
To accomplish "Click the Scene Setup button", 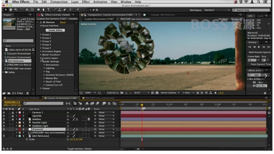I will coord(56,30).
